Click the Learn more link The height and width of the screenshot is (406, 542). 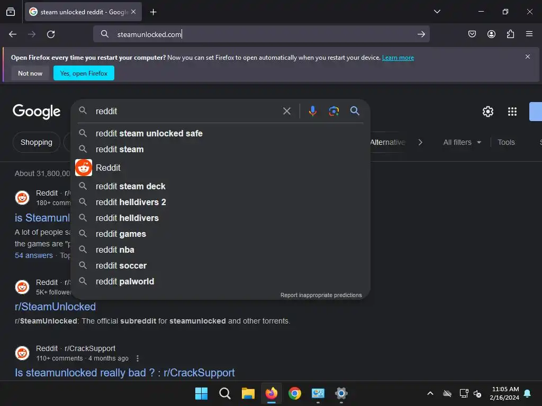coord(398,58)
